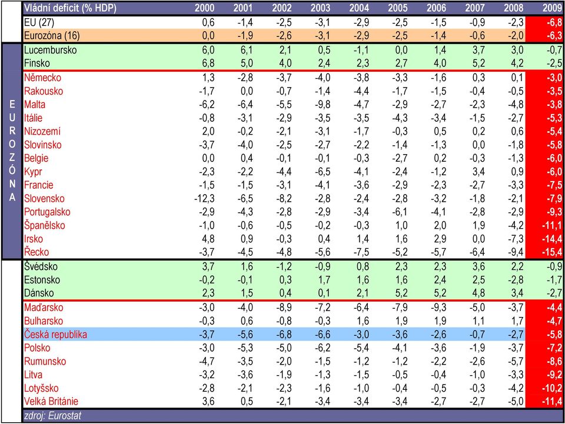Click Rumunsko's 2009 value -8,6

[x=554, y=362]
